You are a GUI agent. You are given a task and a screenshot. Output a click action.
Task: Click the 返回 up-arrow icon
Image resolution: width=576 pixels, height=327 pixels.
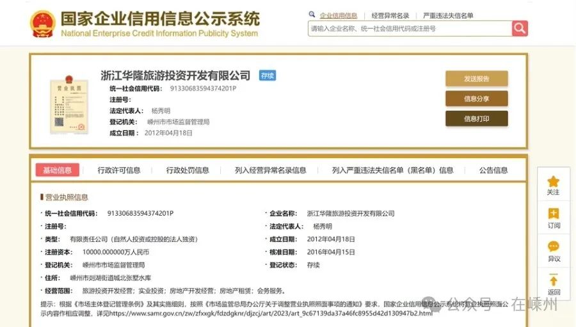point(554,281)
